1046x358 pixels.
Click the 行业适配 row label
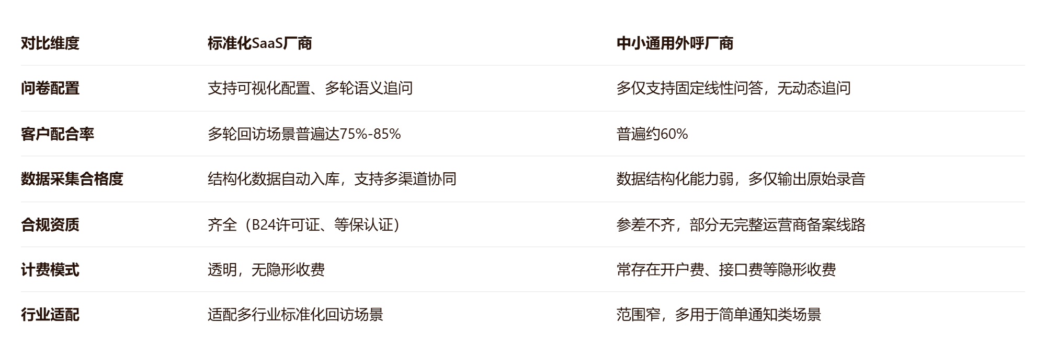[50, 315]
